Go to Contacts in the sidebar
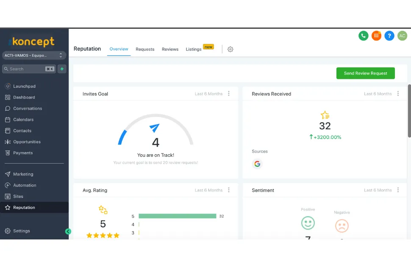Image resolution: width=411 pixels, height=267 pixels. (22, 131)
